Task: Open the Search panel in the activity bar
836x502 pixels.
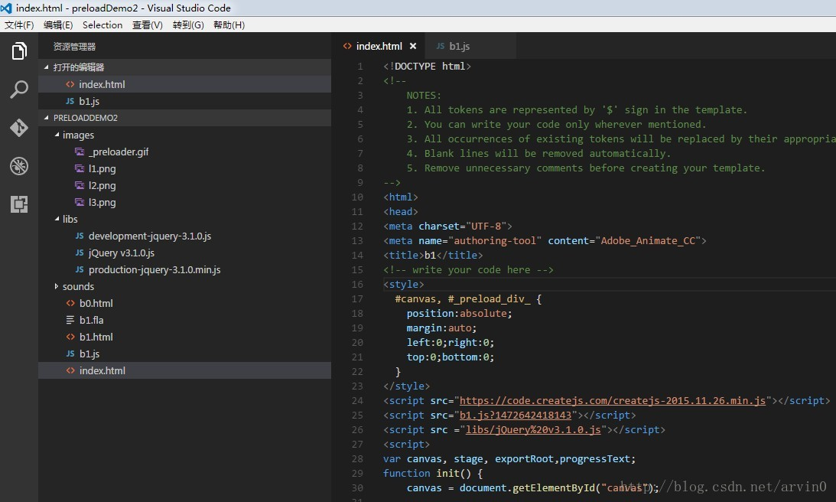Action: pos(18,90)
